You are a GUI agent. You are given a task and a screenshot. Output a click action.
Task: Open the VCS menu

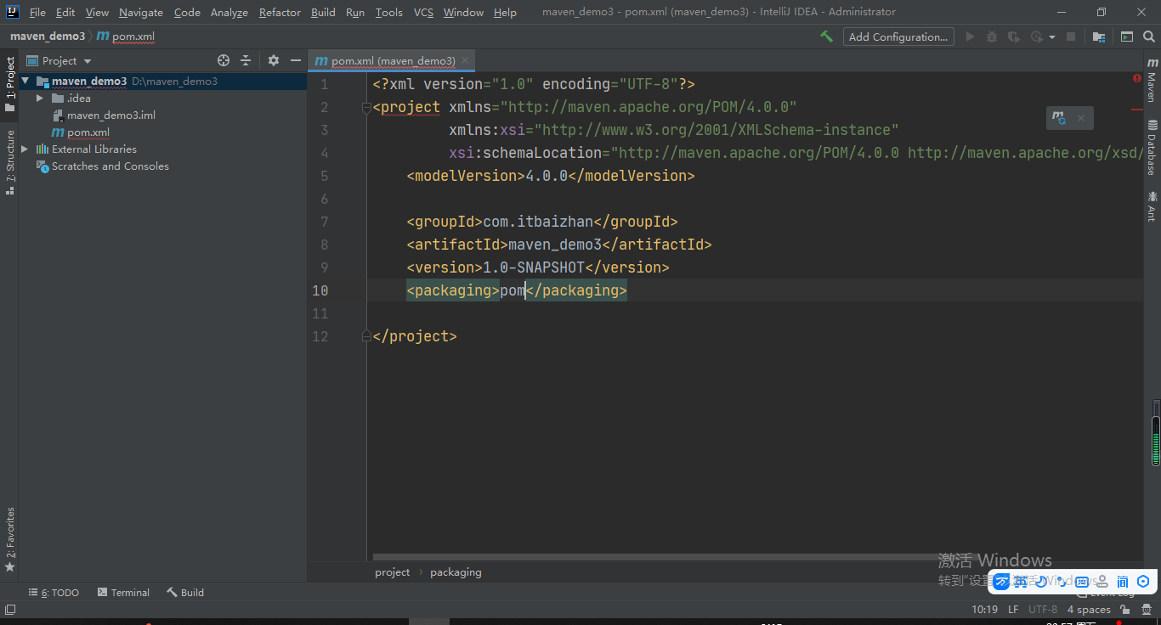pyautogui.click(x=423, y=12)
